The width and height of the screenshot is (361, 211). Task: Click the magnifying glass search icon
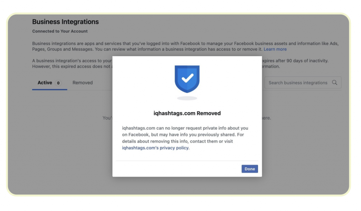[x=335, y=83]
